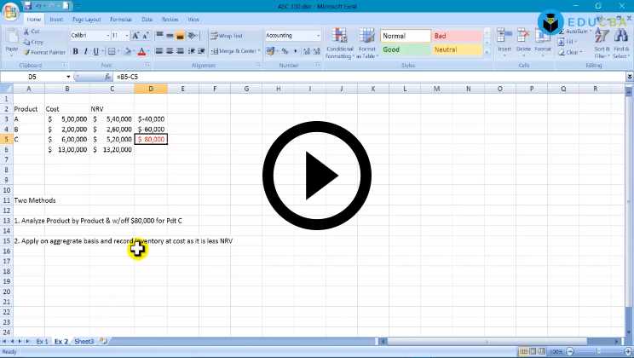Viewport: 634px width, 358px height.
Task: Toggle Italic formatting
Action: click(x=85, y=51)
